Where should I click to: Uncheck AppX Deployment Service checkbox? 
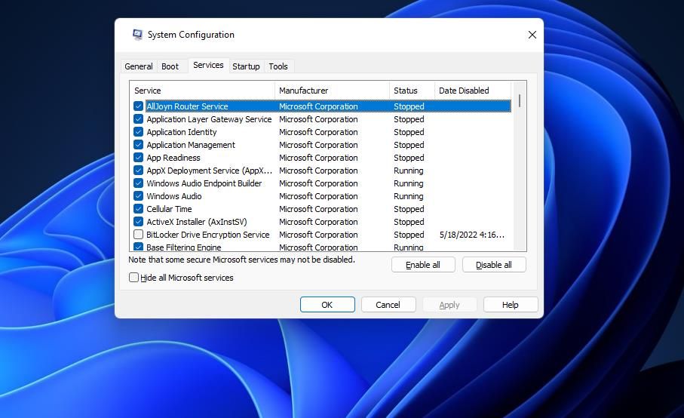tap(138, 171)
